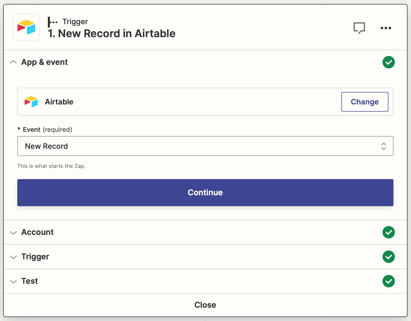Viewport: 411px width, 321px height.
Task: Open the comment speech bubble icon
Action: click(359, 28)
